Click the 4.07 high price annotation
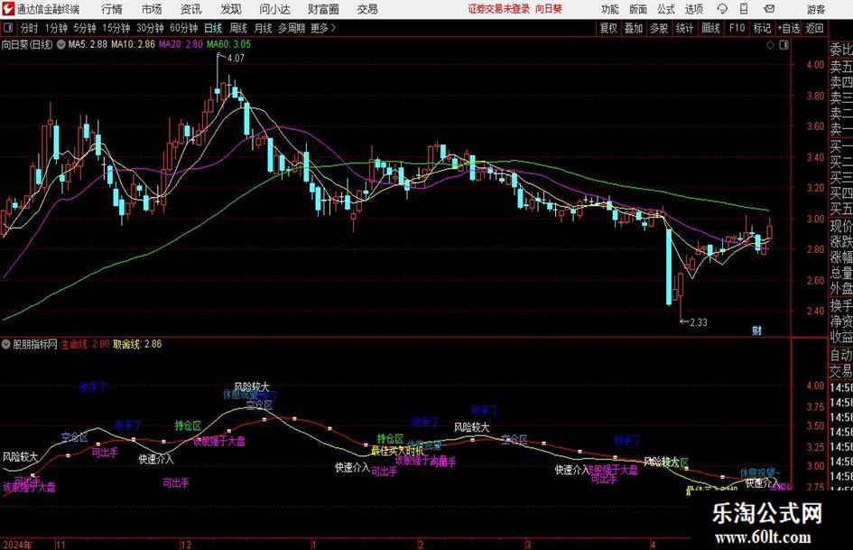This screenshot has width=853, height=550. pos(236,59)
